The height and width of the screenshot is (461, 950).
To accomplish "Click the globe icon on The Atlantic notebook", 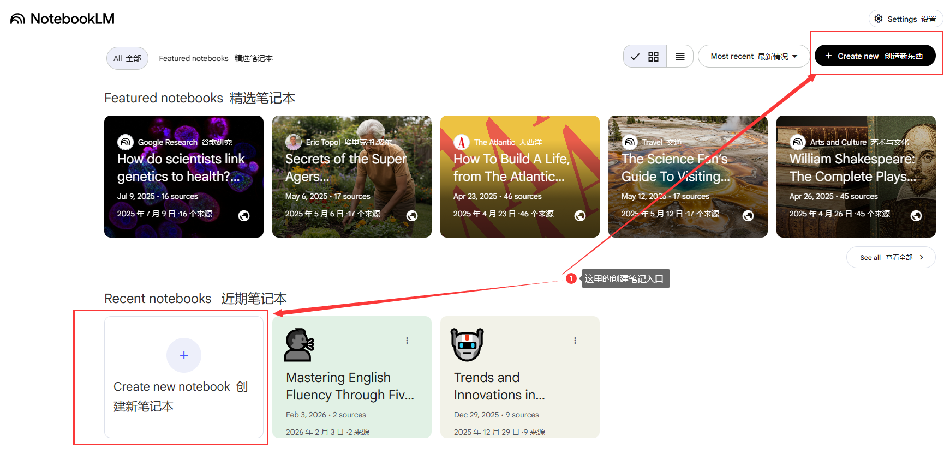I will (580, 216).
